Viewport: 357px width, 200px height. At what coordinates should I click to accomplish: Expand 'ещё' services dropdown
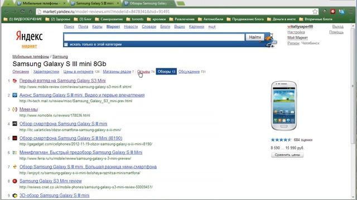pyautogui.click(x=212, y=27)
